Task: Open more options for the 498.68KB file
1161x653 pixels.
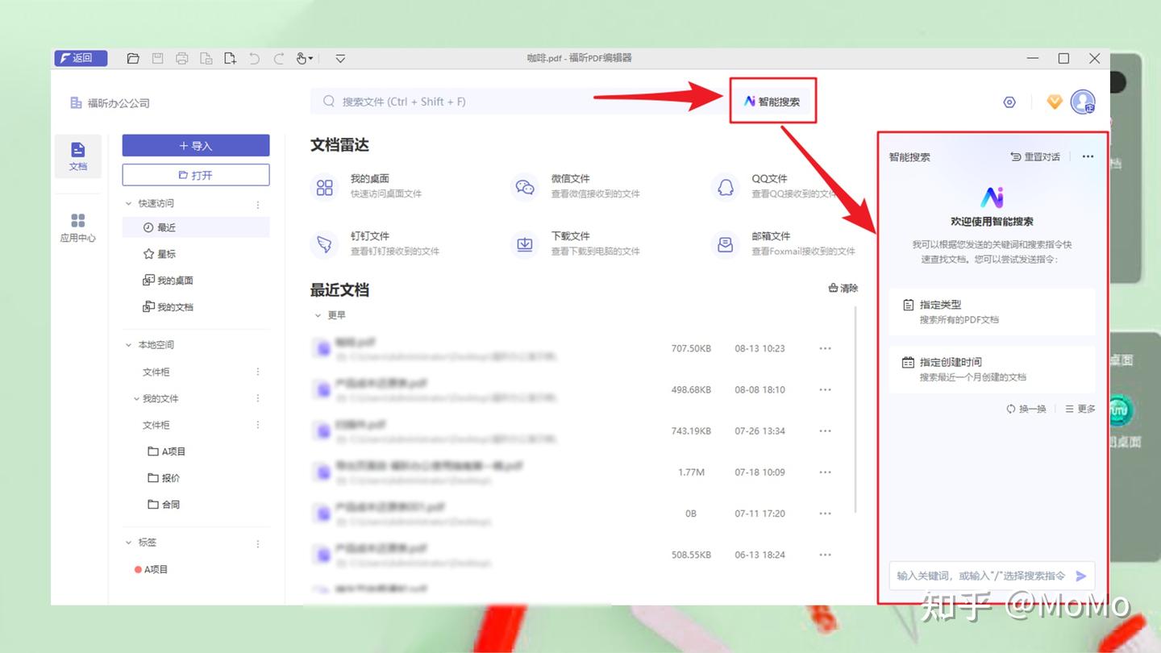Action: 825,389
